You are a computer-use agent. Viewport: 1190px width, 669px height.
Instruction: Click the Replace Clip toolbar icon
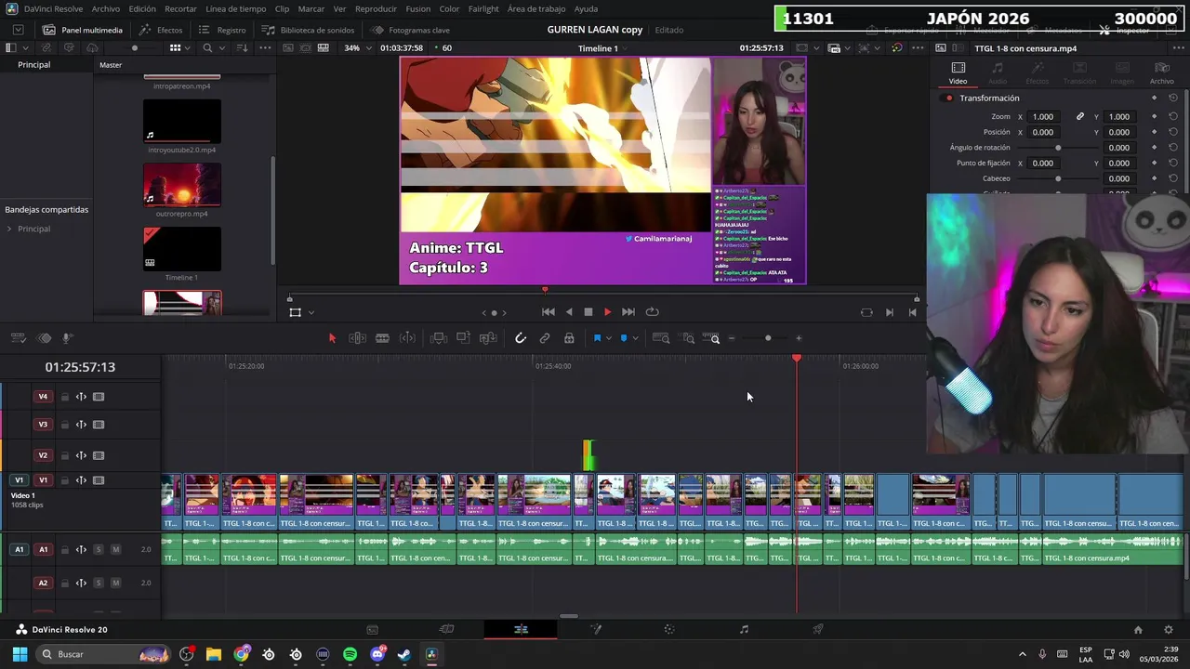pos(488,338)
